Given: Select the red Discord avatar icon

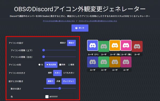Looking at the screenshot, I should click(137, 46).
